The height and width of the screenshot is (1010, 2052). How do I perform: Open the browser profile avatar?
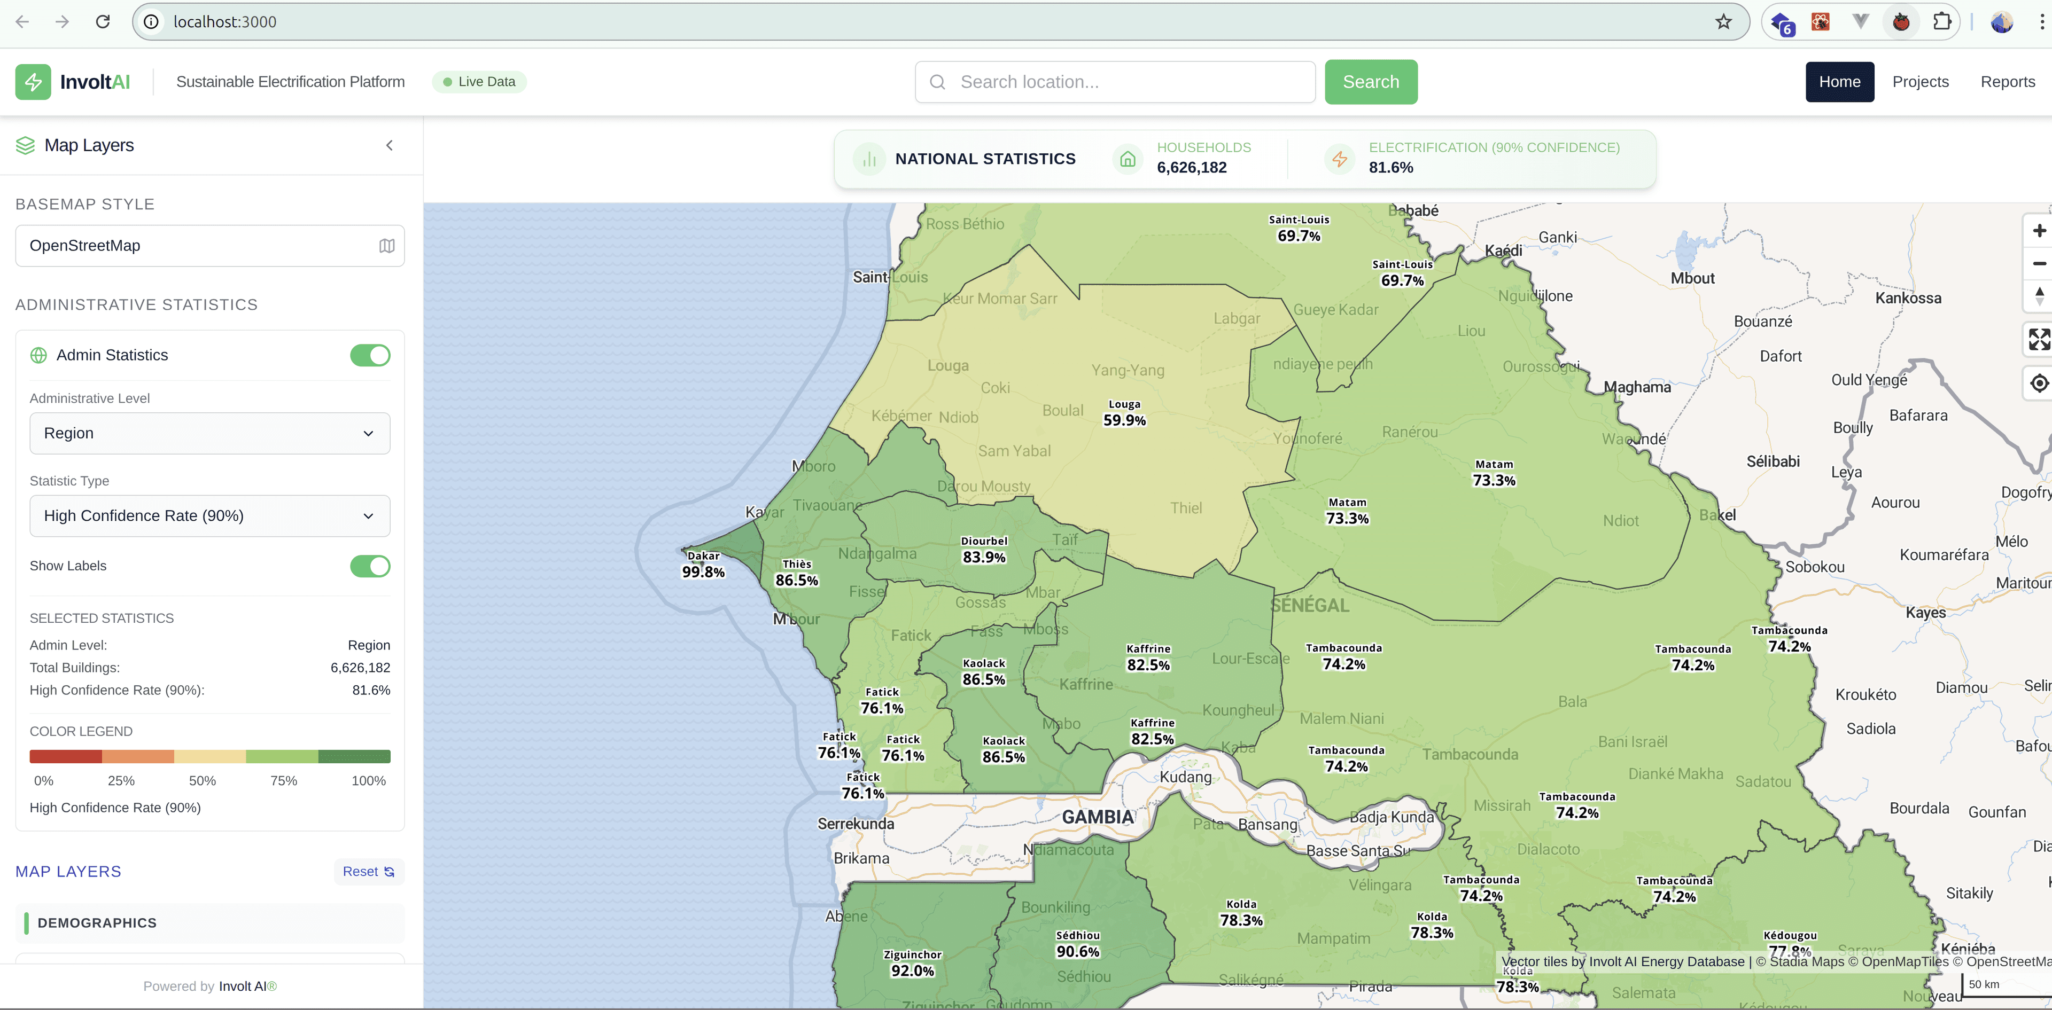coord(2002,21)
